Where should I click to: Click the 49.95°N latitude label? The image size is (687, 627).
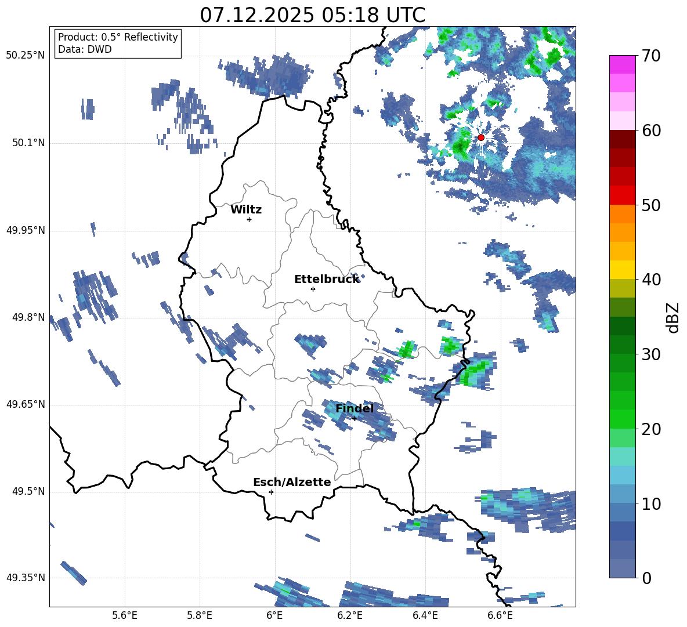26,230
